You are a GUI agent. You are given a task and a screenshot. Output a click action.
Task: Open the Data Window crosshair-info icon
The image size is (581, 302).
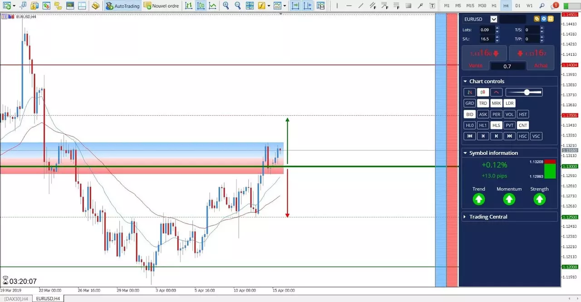tap(23, 6)
